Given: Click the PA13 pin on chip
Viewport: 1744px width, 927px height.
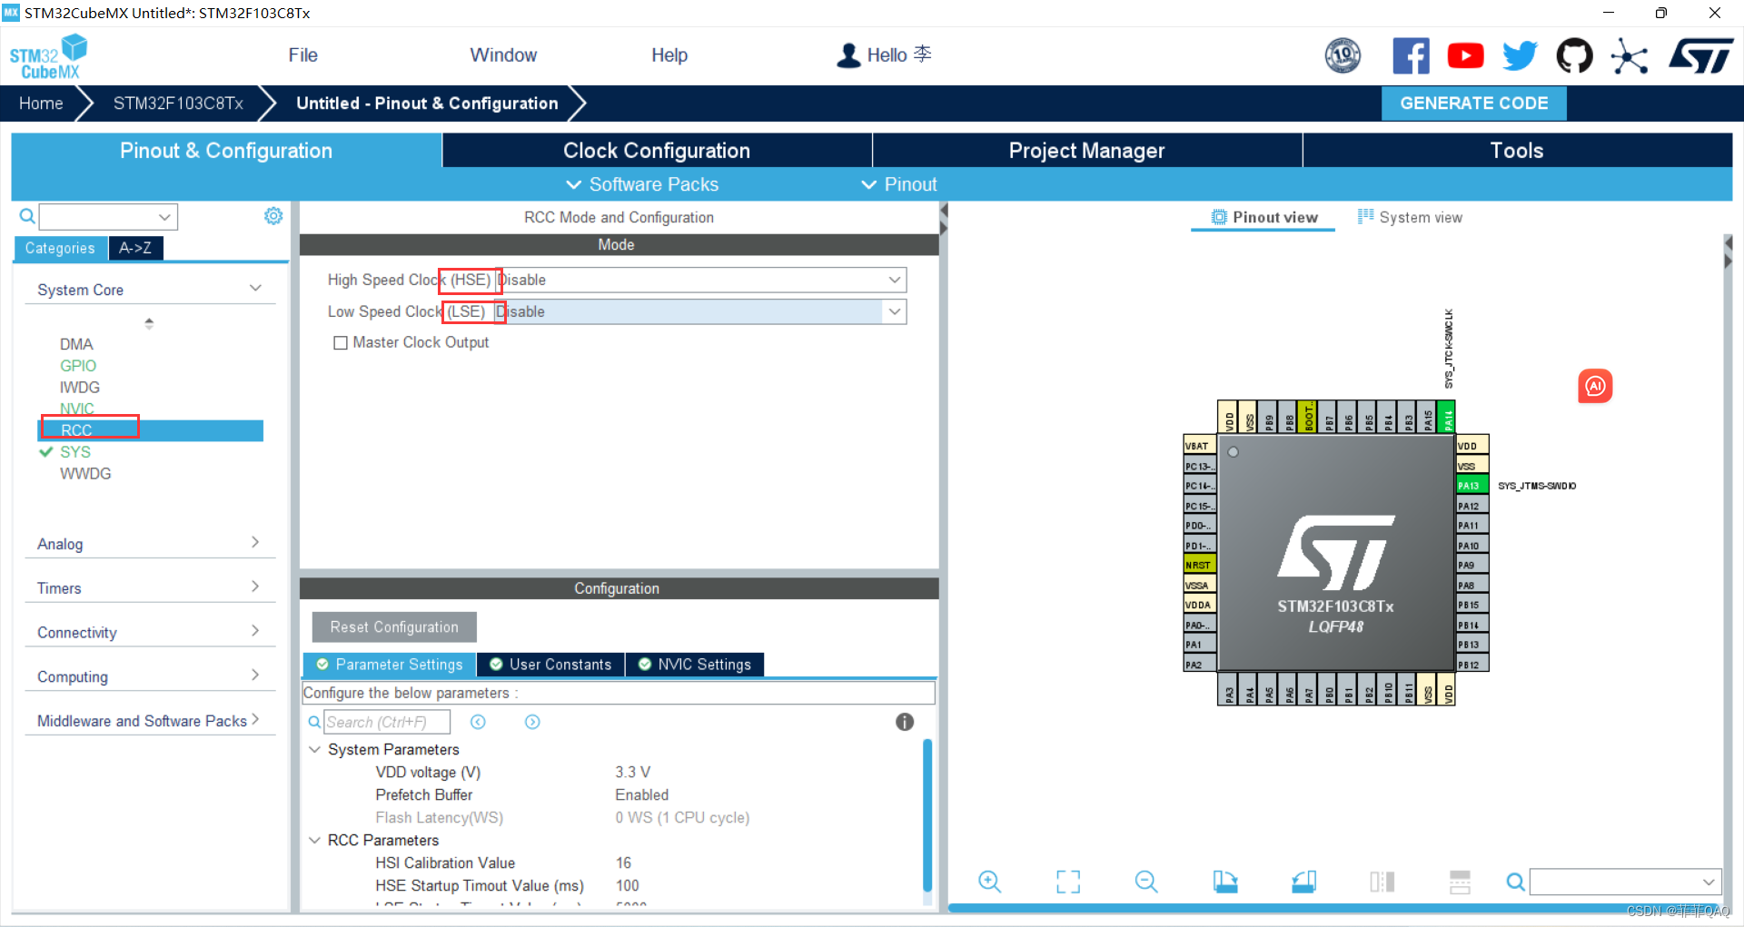Looking at the screenshot, I should coord(1471,486).
